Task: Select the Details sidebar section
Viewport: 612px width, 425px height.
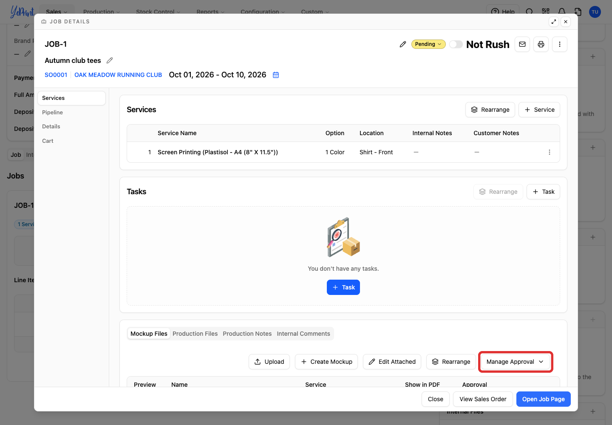Action: 71,127
